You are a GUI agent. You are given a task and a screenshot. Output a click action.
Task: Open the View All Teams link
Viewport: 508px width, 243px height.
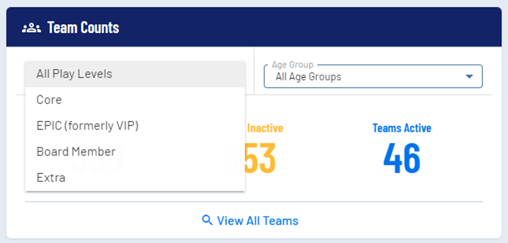[257, 221]
